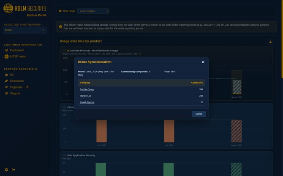Click the logout icon in the sidebar

[x=14, y=170]
